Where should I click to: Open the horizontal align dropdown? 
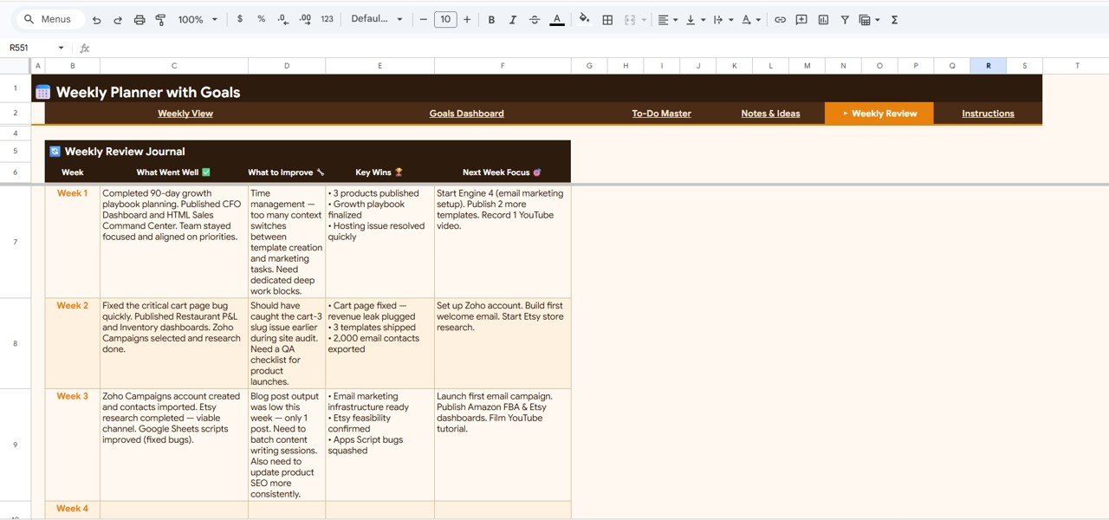(x=667, y=19)
